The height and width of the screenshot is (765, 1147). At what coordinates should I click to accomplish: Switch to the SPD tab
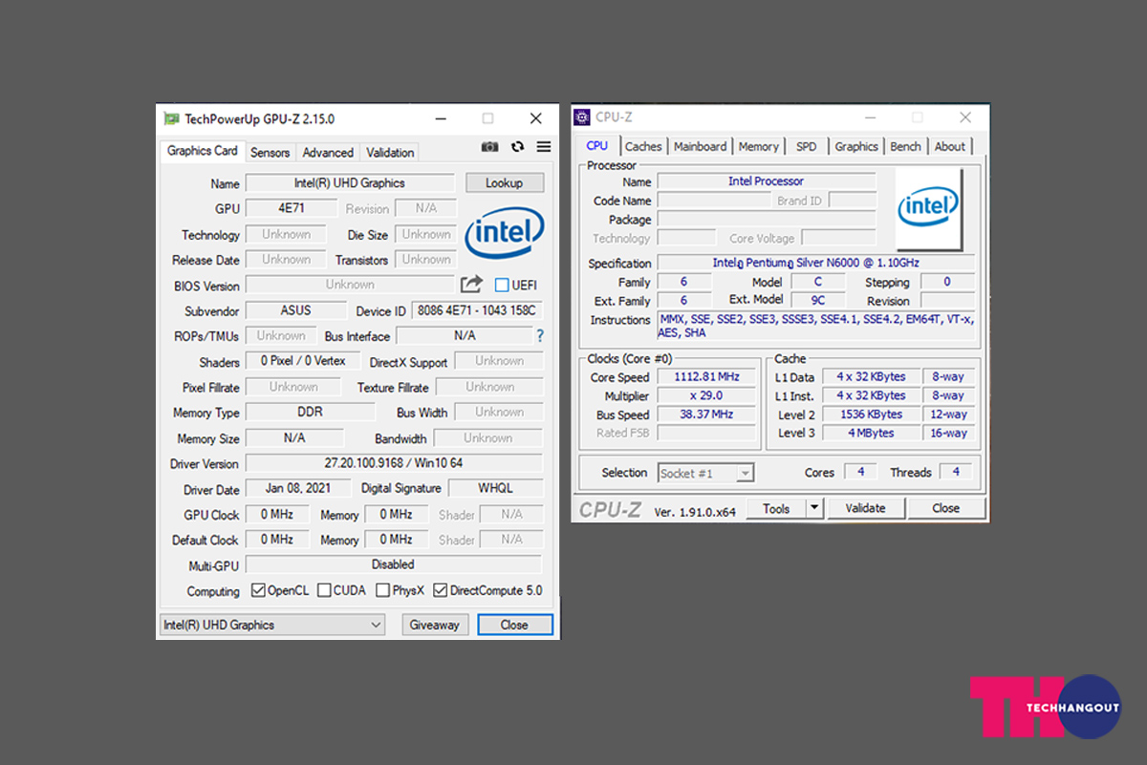click(807, 147)
